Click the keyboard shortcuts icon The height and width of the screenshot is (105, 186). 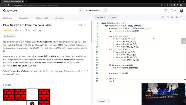[172, 17]
